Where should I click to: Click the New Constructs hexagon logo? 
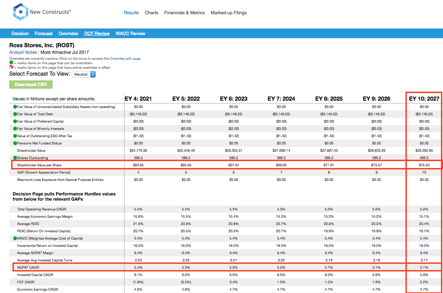pyautogui.click(x=20, y=12)
